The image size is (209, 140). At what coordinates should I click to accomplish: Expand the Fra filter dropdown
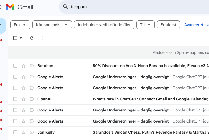[x=20, y=25]
